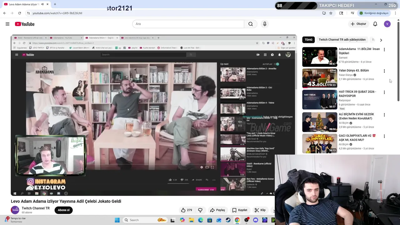Go back in browser history
This screenshot has width=400, height=225.
(4, 13)
